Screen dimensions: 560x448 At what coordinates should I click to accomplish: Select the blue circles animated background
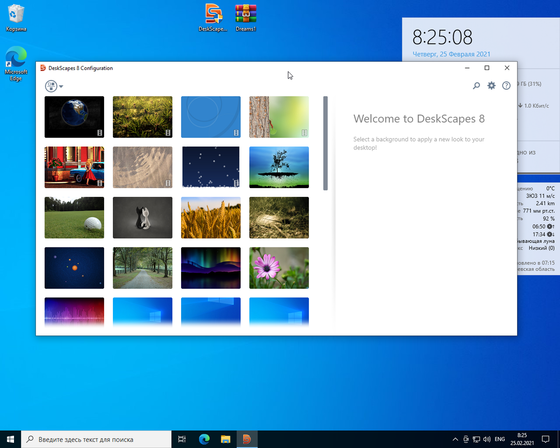pos(210,117)
